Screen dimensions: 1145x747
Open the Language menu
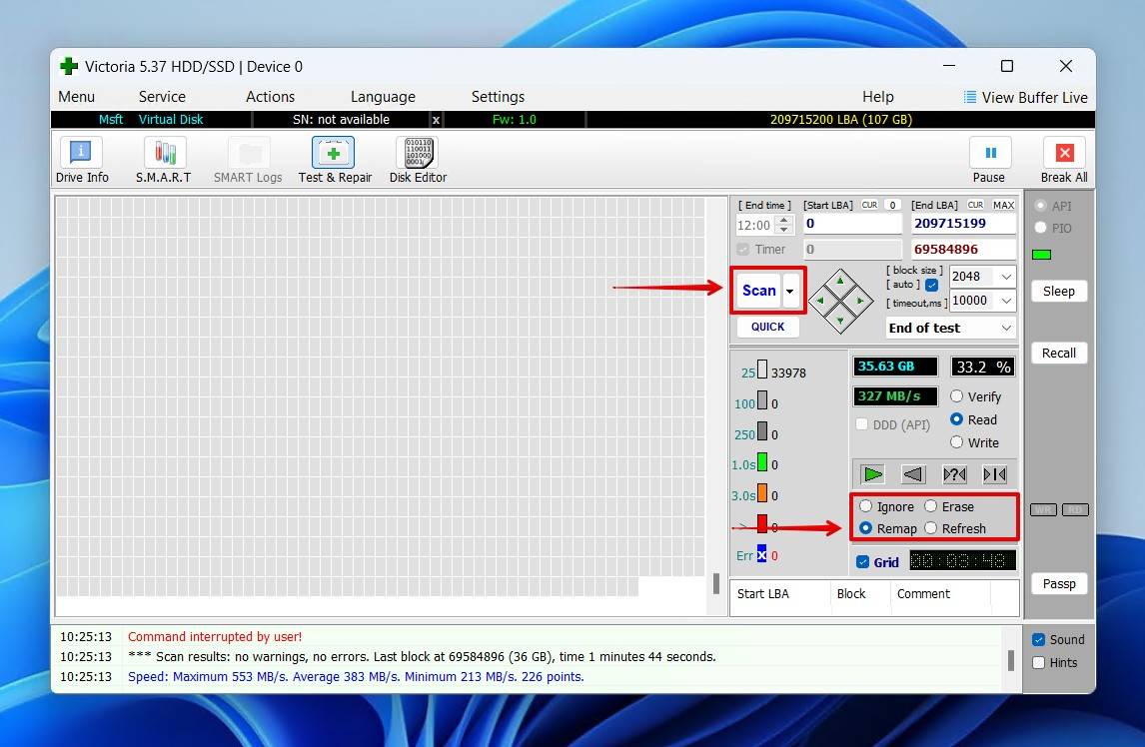[383, 97]
